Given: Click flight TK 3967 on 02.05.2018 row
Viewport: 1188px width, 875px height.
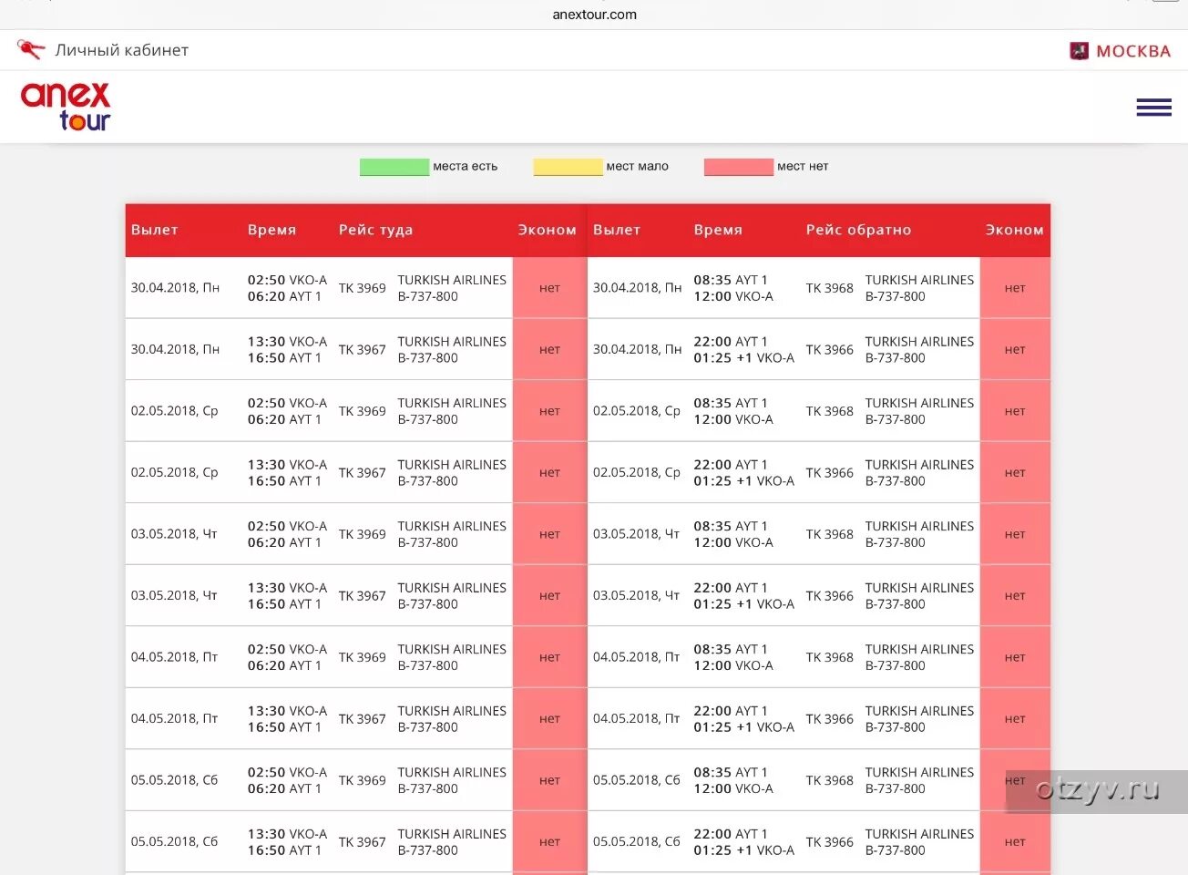Looking at the screenshot, I should (363, 472).
